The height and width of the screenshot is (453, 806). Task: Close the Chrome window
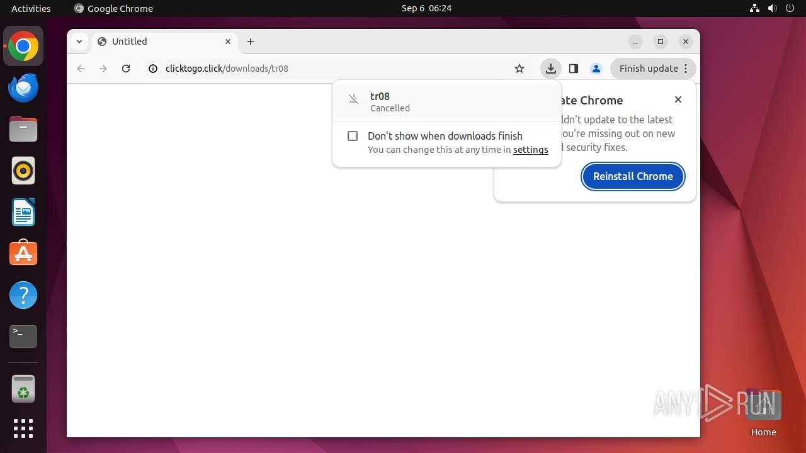click(x=686, y=42)
